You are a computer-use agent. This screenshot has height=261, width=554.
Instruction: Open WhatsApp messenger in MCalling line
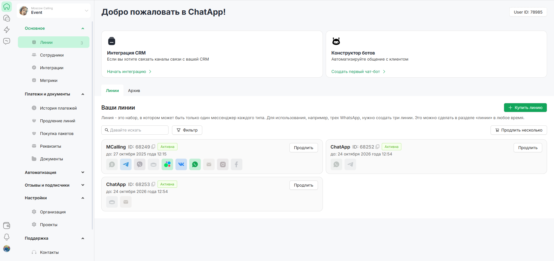click(195, 164)
